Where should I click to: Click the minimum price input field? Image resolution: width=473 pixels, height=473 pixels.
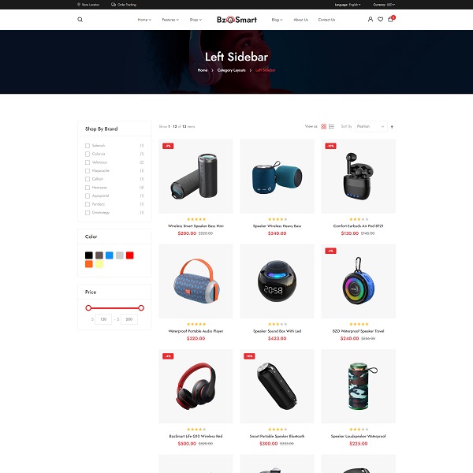coord(103,319)
